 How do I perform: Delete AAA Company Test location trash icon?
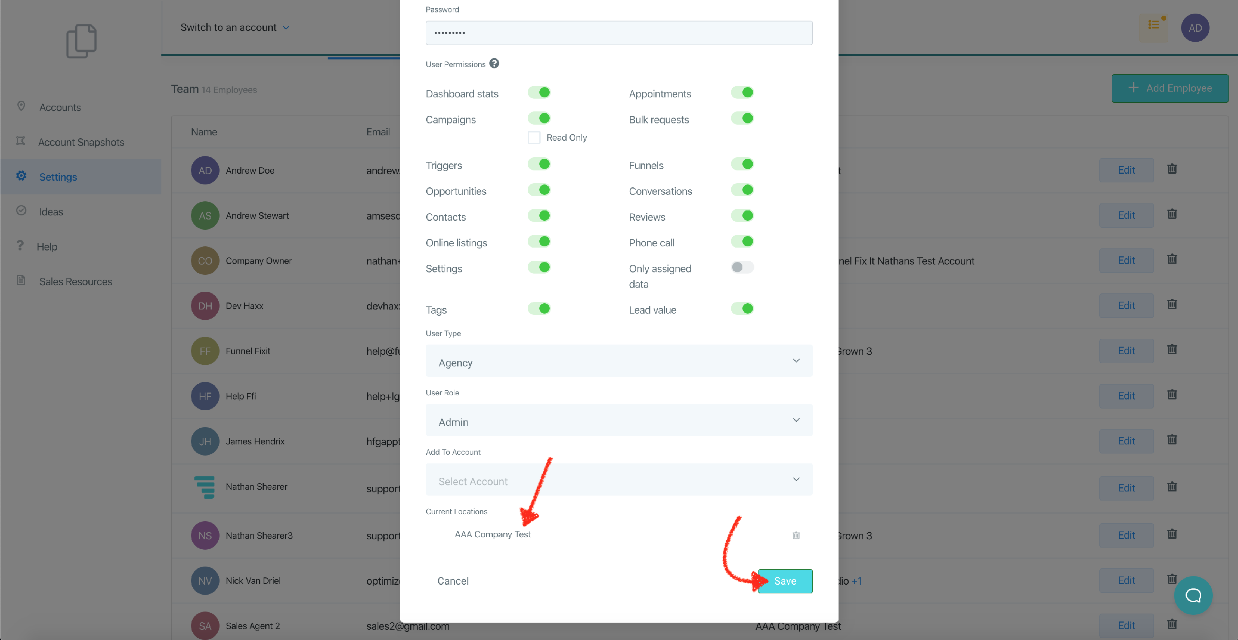(796, 535)
